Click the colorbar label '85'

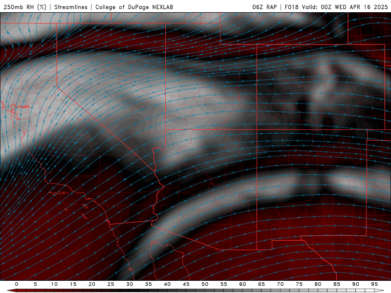click(337, 284)
